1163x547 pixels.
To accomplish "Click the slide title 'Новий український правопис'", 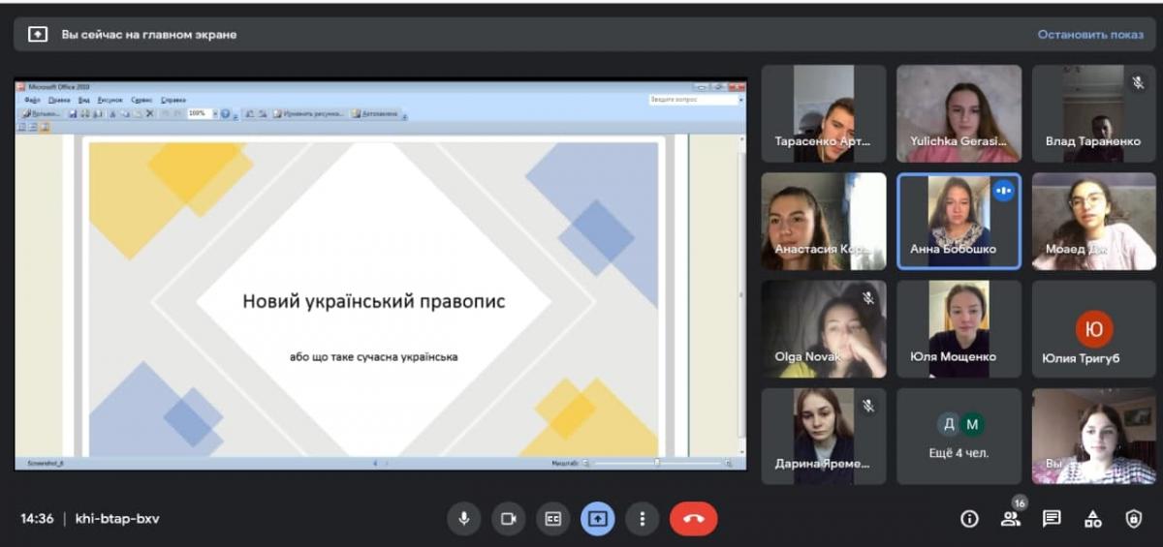I will (x=374, y=301).
